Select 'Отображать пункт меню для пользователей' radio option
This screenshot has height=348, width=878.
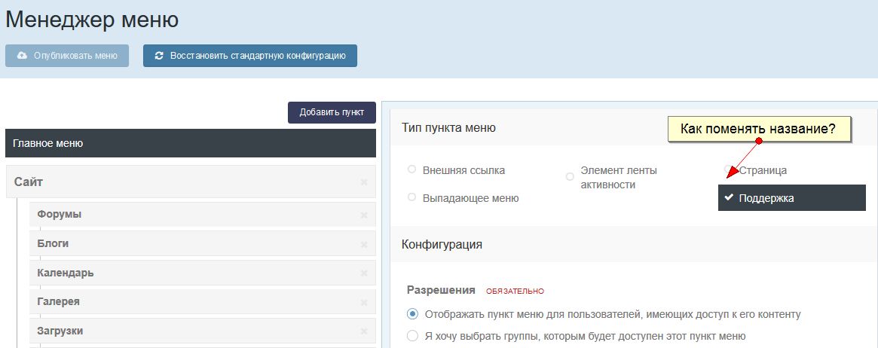click(x=413, y=314)
